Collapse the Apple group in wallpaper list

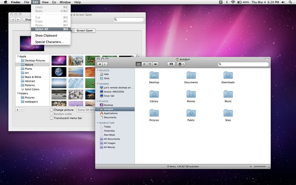(x=18, y=56)
